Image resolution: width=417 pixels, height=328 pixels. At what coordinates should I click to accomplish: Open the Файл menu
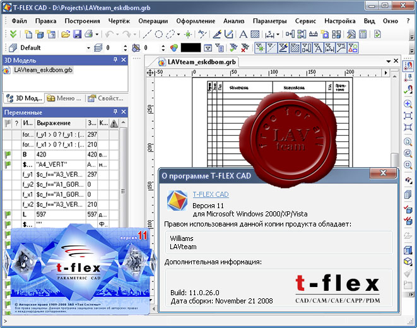point(19,21)
